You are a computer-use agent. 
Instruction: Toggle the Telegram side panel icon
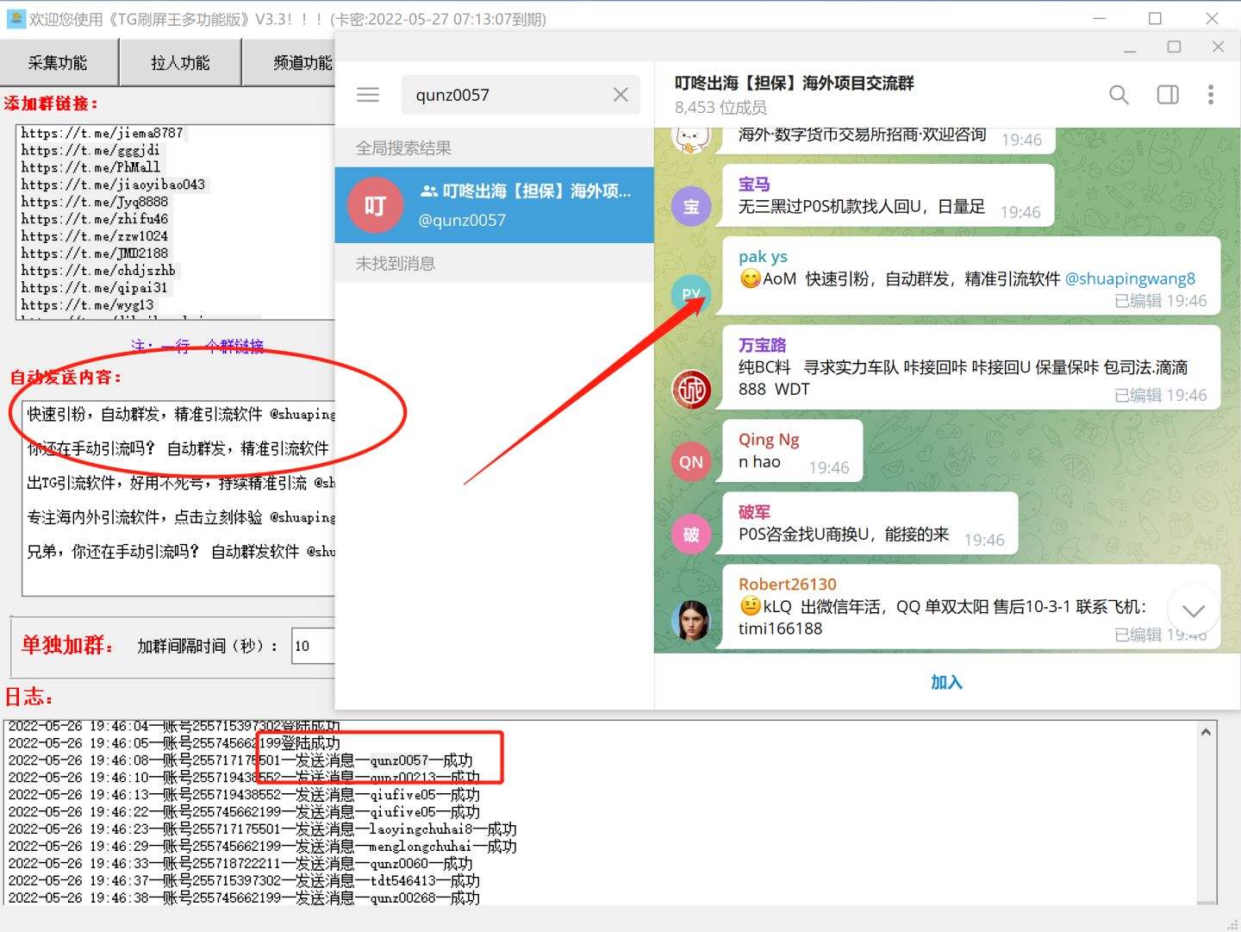(1168, 95)
